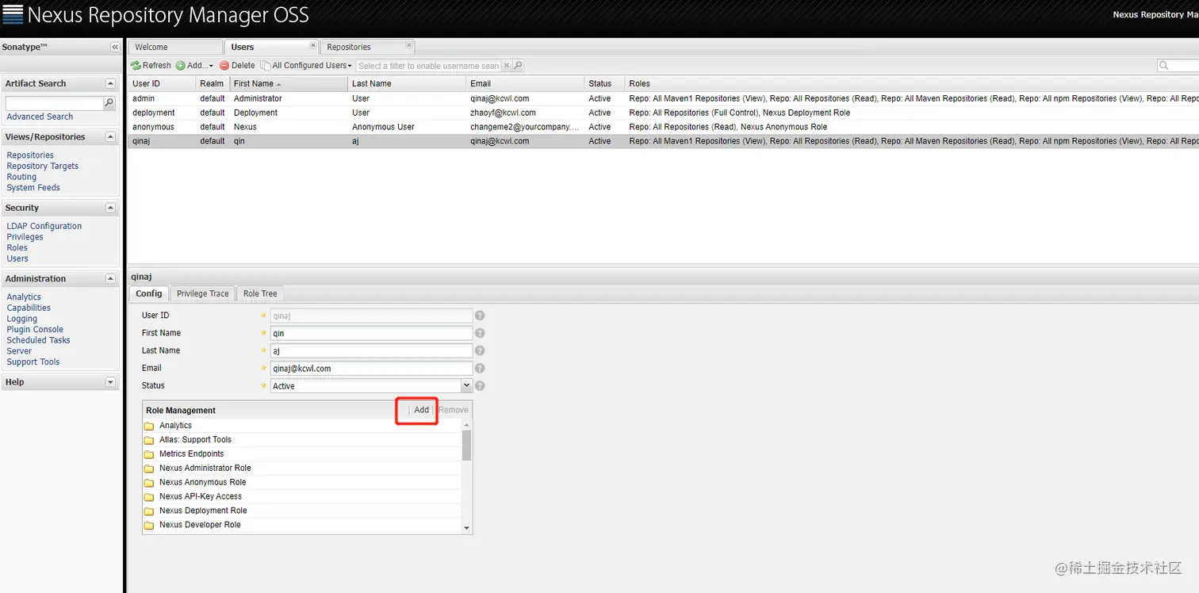Click the Artifact Search magnifier button
Screen dimensions: 1199x593
109,103
